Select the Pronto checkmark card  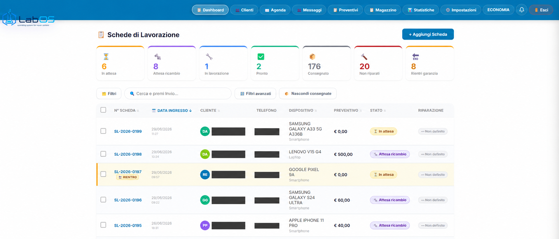tap(275, 63)
